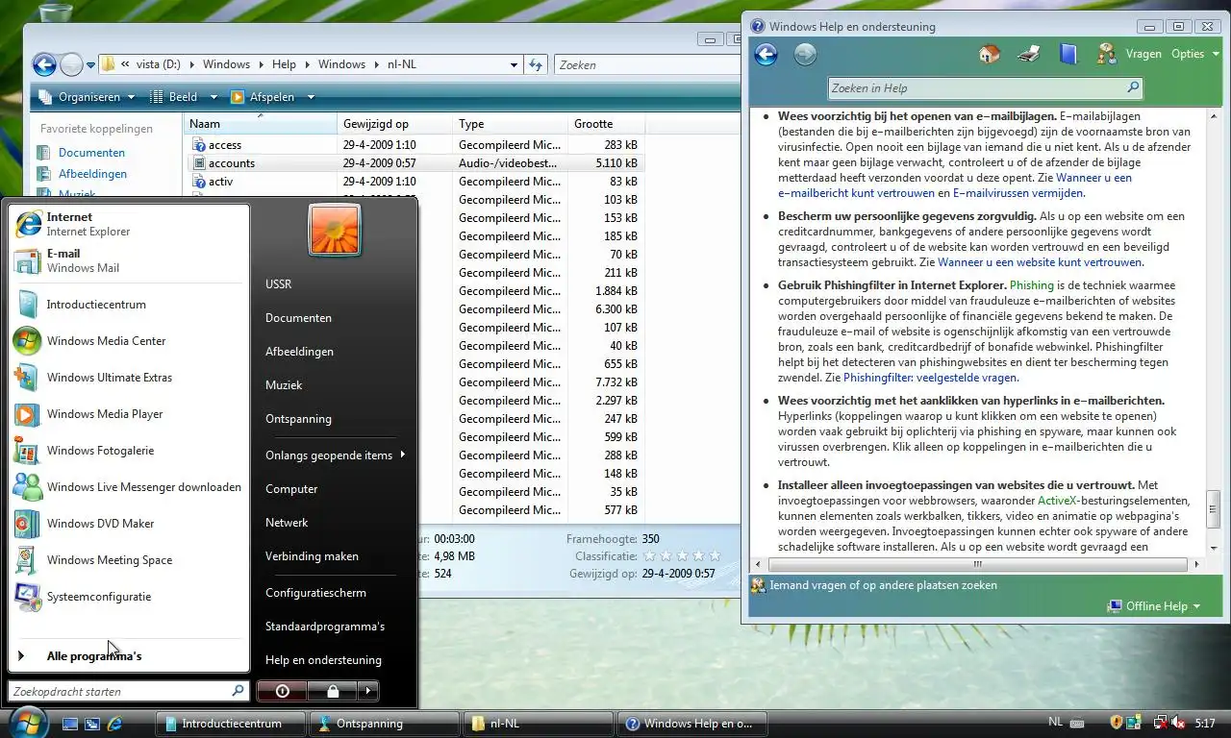Viewport: 1231px width, 738px height.
Task: Click 'Iemand vragen of op andere plaatsen zoeken'
Action: [x=873, y=585]
